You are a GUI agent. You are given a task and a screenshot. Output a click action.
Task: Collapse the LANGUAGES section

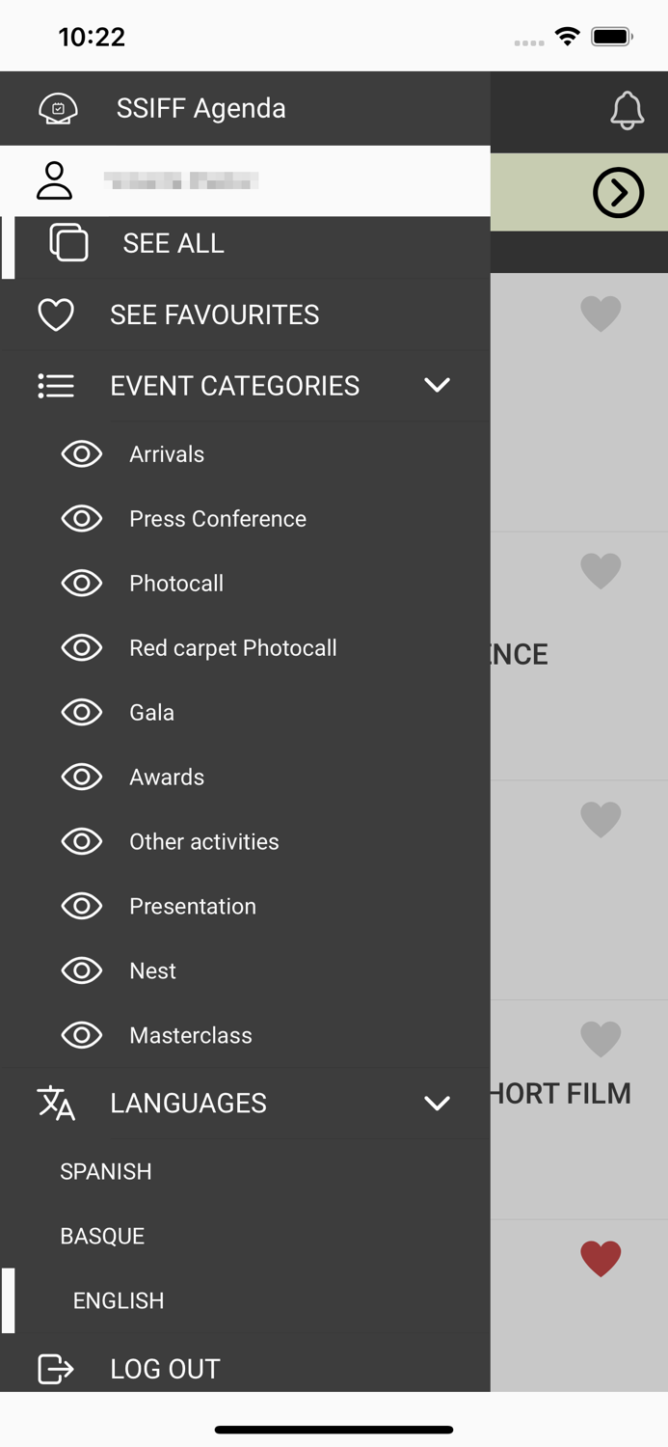pyautogui.click(x=437, y=1103)
